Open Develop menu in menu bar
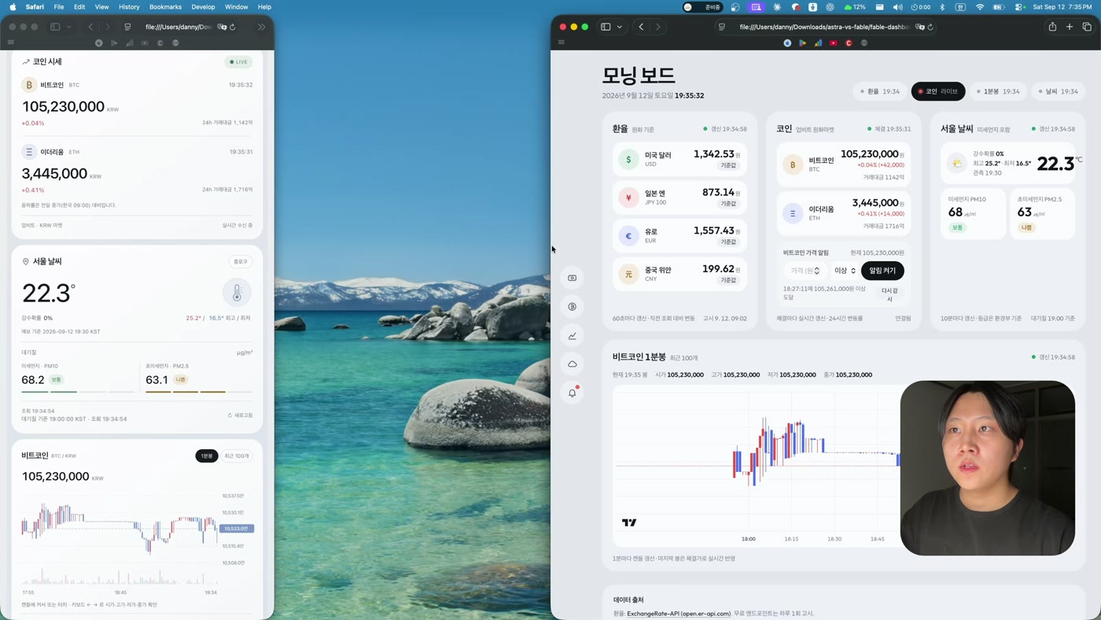1101x620 pixels. tap(203, 7)
